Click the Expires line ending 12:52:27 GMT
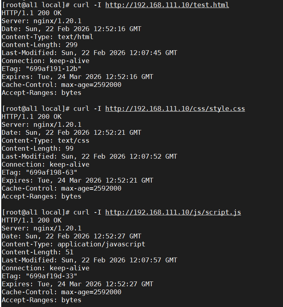 click(77, 284)
